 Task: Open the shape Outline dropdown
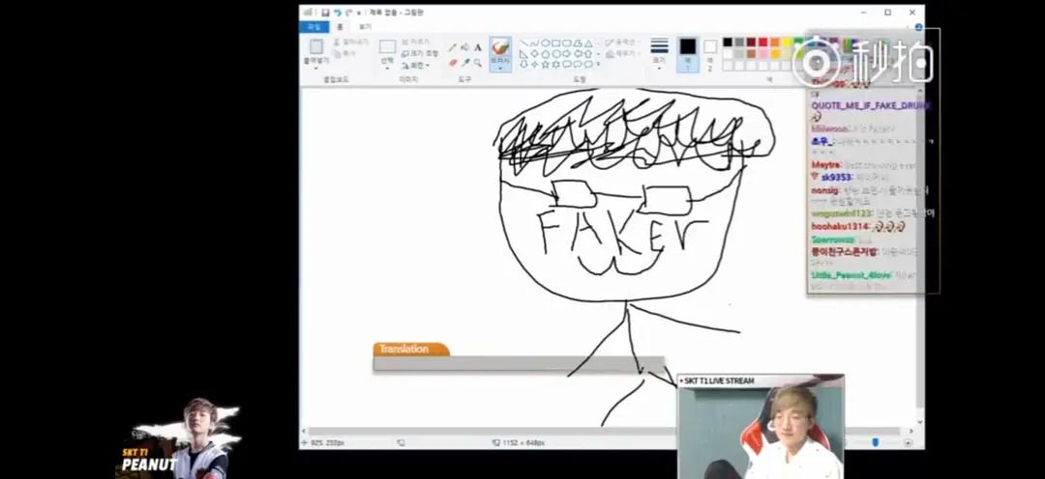coord(622,42)
